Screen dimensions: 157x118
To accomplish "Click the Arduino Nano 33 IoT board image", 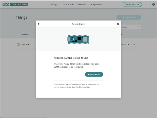I will tap(78, 39).
